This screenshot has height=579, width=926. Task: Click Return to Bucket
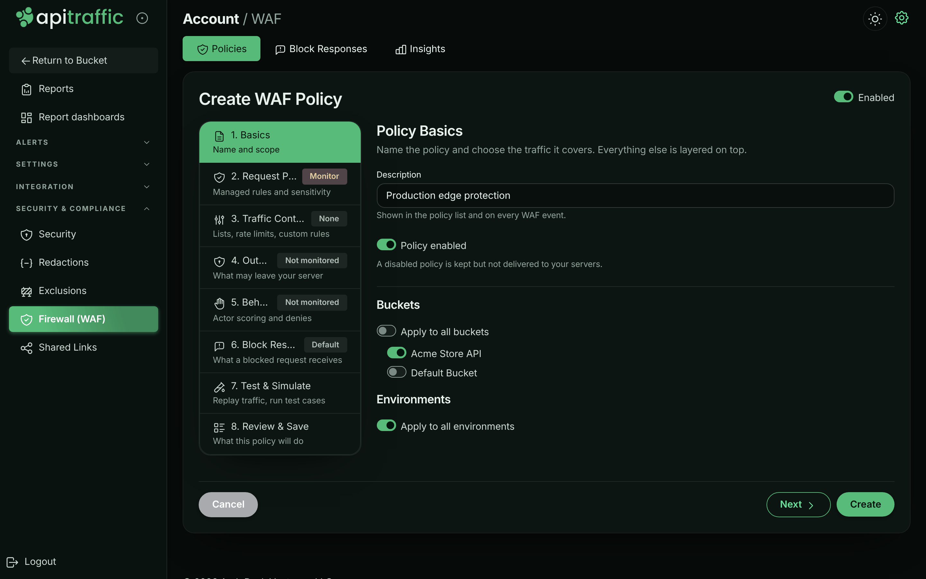pyautogui.click(x=83, y=60)
